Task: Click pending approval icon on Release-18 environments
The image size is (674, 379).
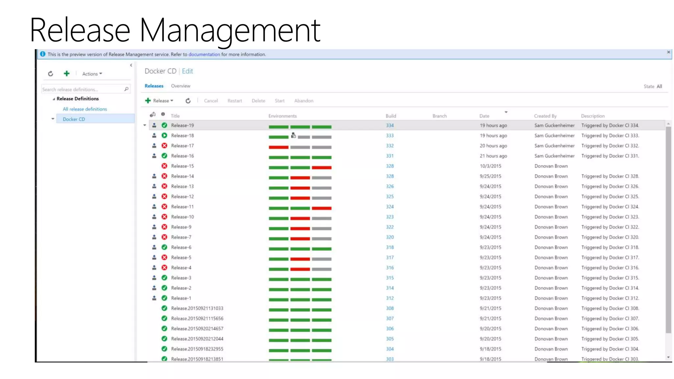Action: (293, 135)
